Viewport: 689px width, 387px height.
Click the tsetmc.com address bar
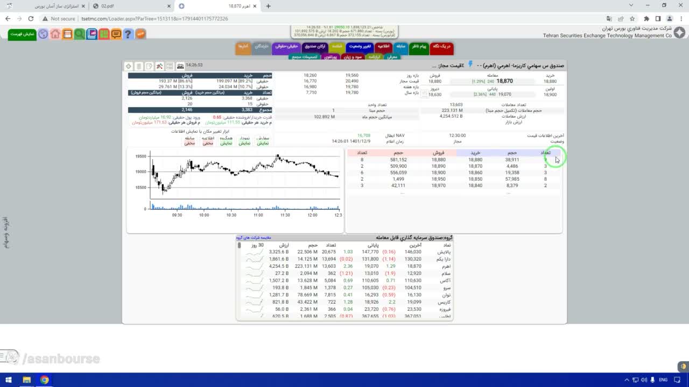[323, 18]
